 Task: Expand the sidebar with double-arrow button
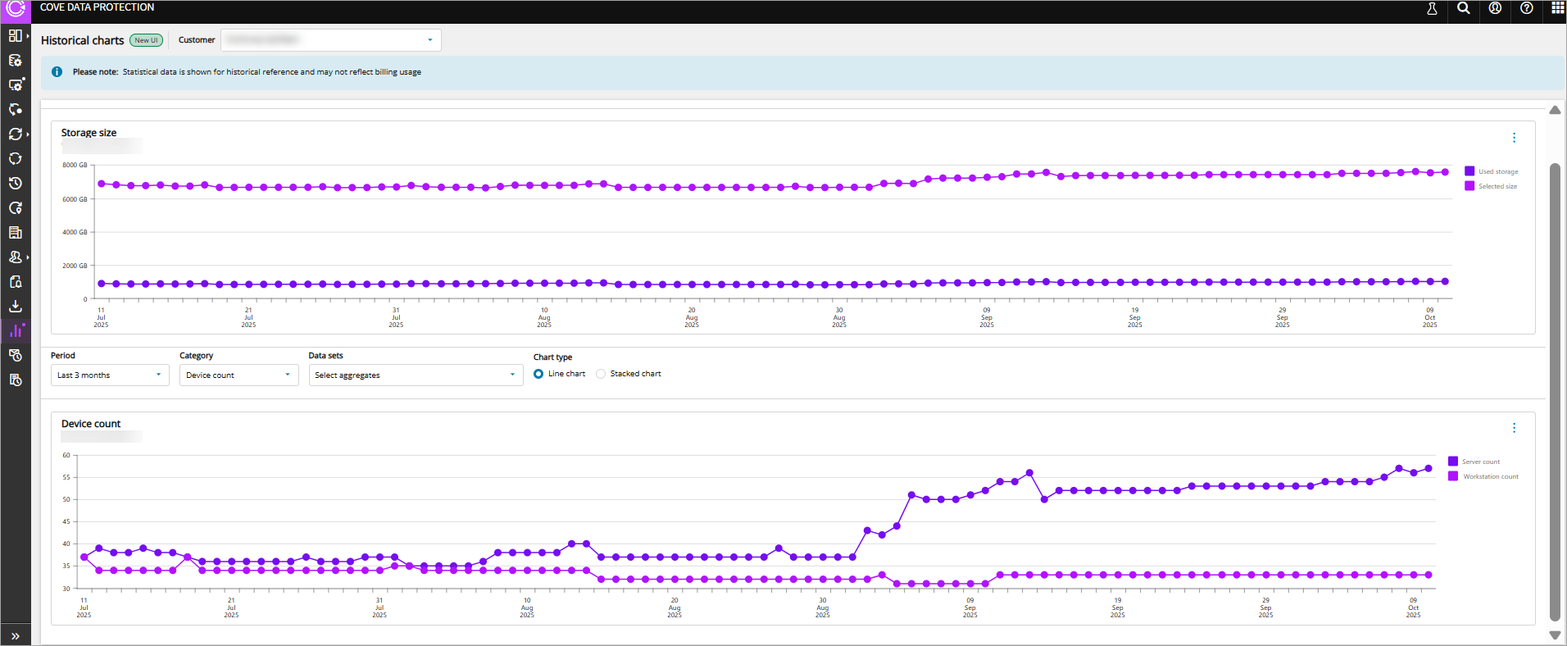tap(15, 636)
